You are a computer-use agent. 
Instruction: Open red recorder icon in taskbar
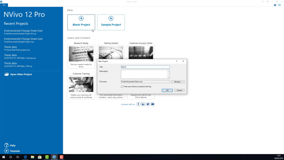click(x=61, y=157)
